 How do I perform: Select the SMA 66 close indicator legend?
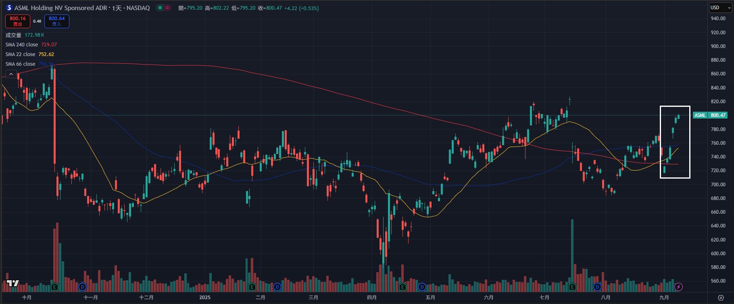pos(20,64)
